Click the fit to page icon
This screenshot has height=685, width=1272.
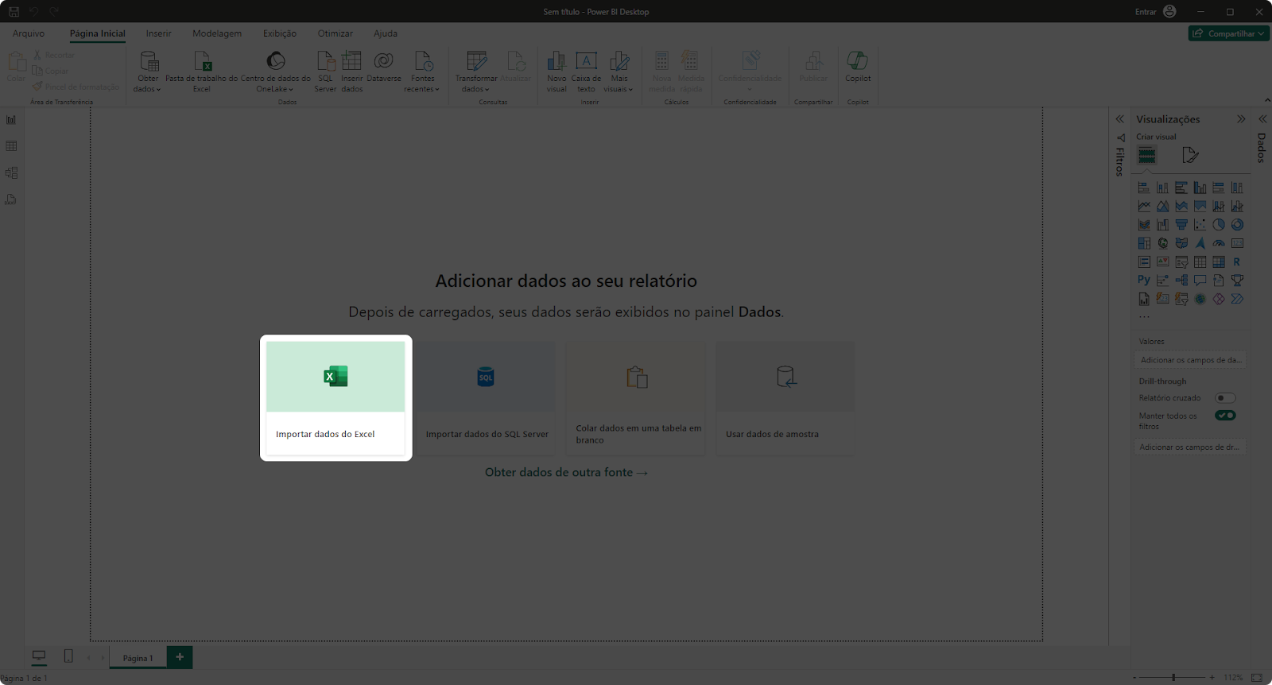pos(1257,678)
